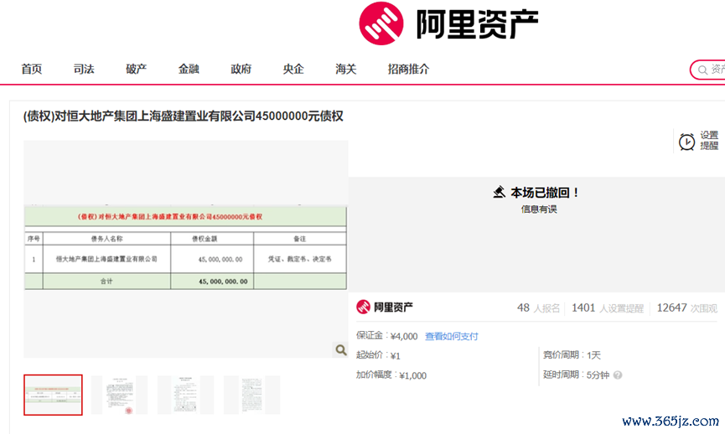The height and width of the screenshot is (434, 725).
Task: Click the small 阿里资产 seller logo icon
Action: point(363,307)
